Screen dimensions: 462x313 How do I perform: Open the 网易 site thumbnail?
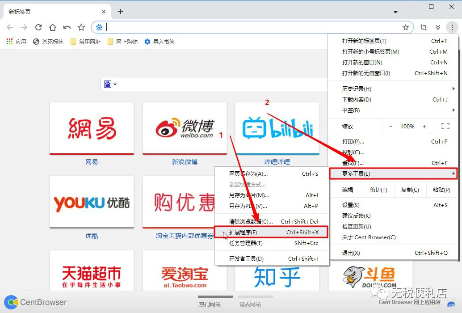(92, 128)
